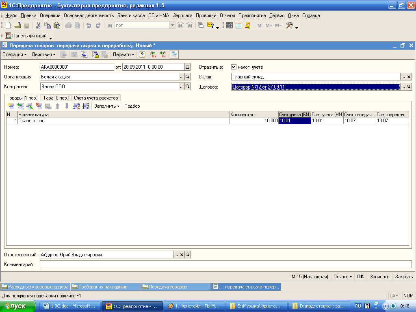Click Счет учета (НУ) cell 10.01
Image resolution: width=416 pixels, height=312 pixels.
point(327,121)
